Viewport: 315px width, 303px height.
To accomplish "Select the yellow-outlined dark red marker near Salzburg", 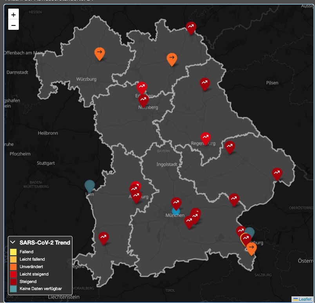I will 246,240.
